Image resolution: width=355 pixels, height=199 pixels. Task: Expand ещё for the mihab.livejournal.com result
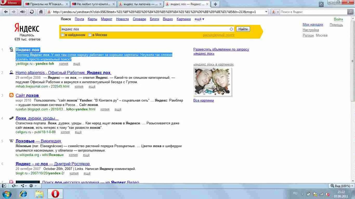click(x=92, y=87)
